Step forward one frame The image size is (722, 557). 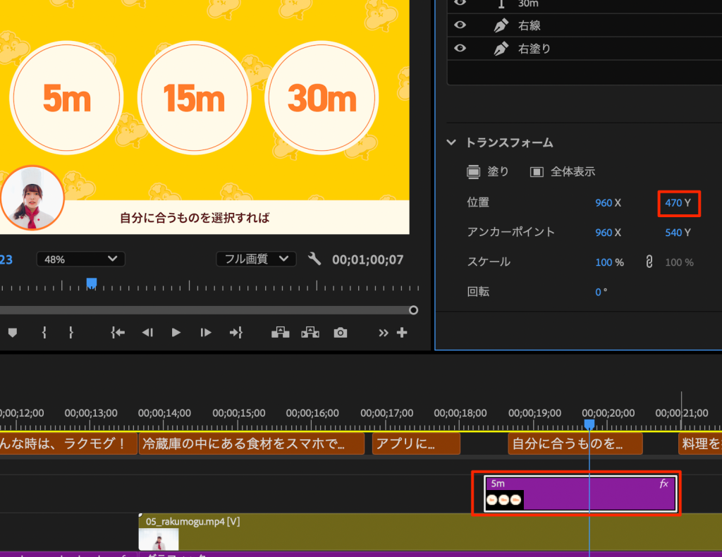pyautogui.click(x=206, y=332)
